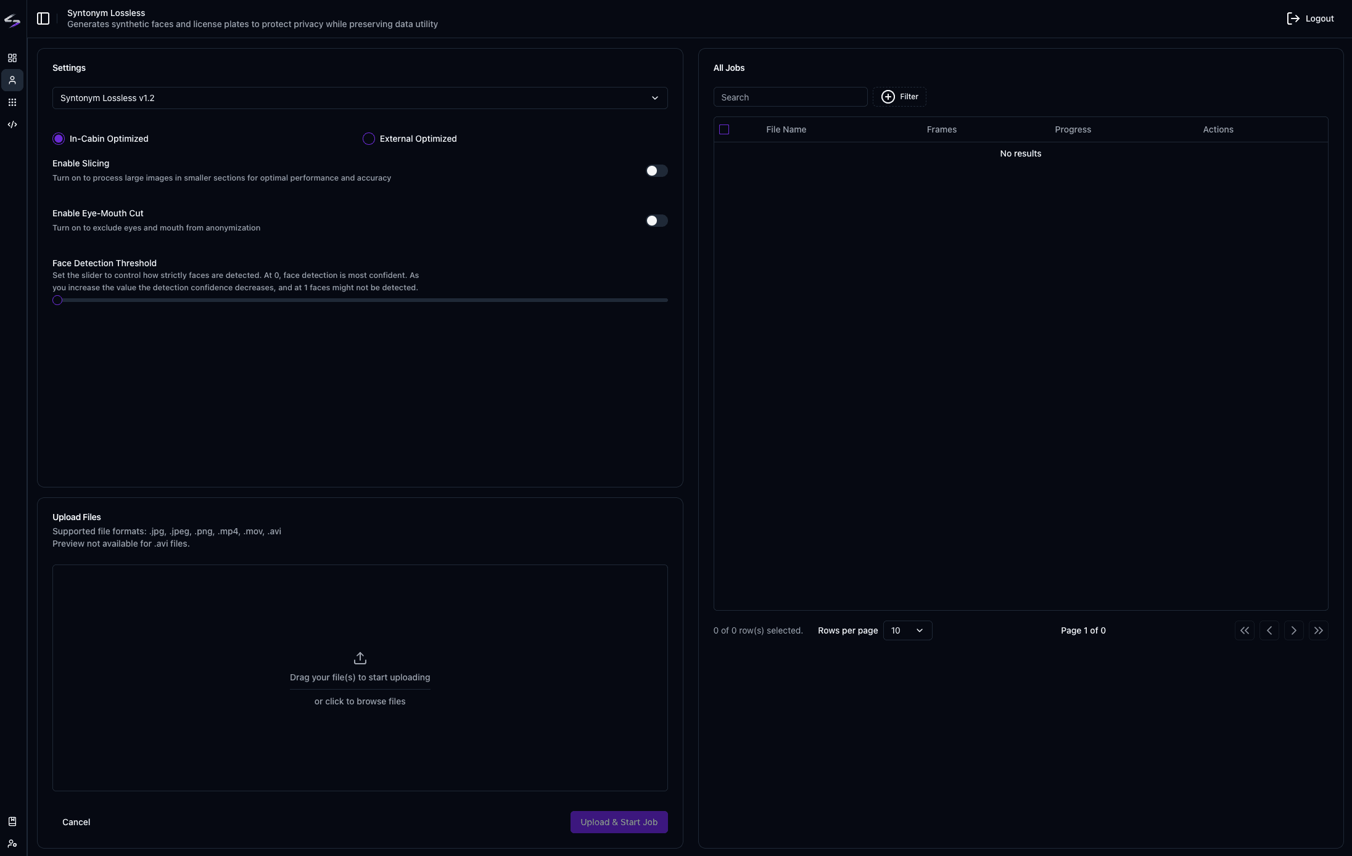Select In-Cabin Optimized radio option
The height and width of the screenshot is (856, 1352).
pos(59,139)
